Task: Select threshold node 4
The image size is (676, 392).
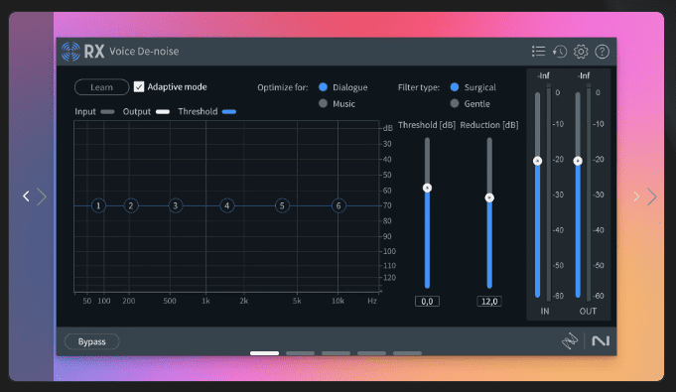Action: click(x=226, y=205)
